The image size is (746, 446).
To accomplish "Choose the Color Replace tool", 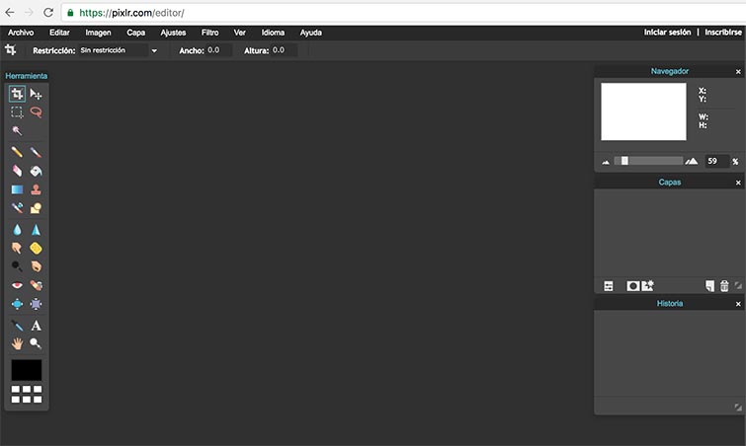I will coord(17,208).
